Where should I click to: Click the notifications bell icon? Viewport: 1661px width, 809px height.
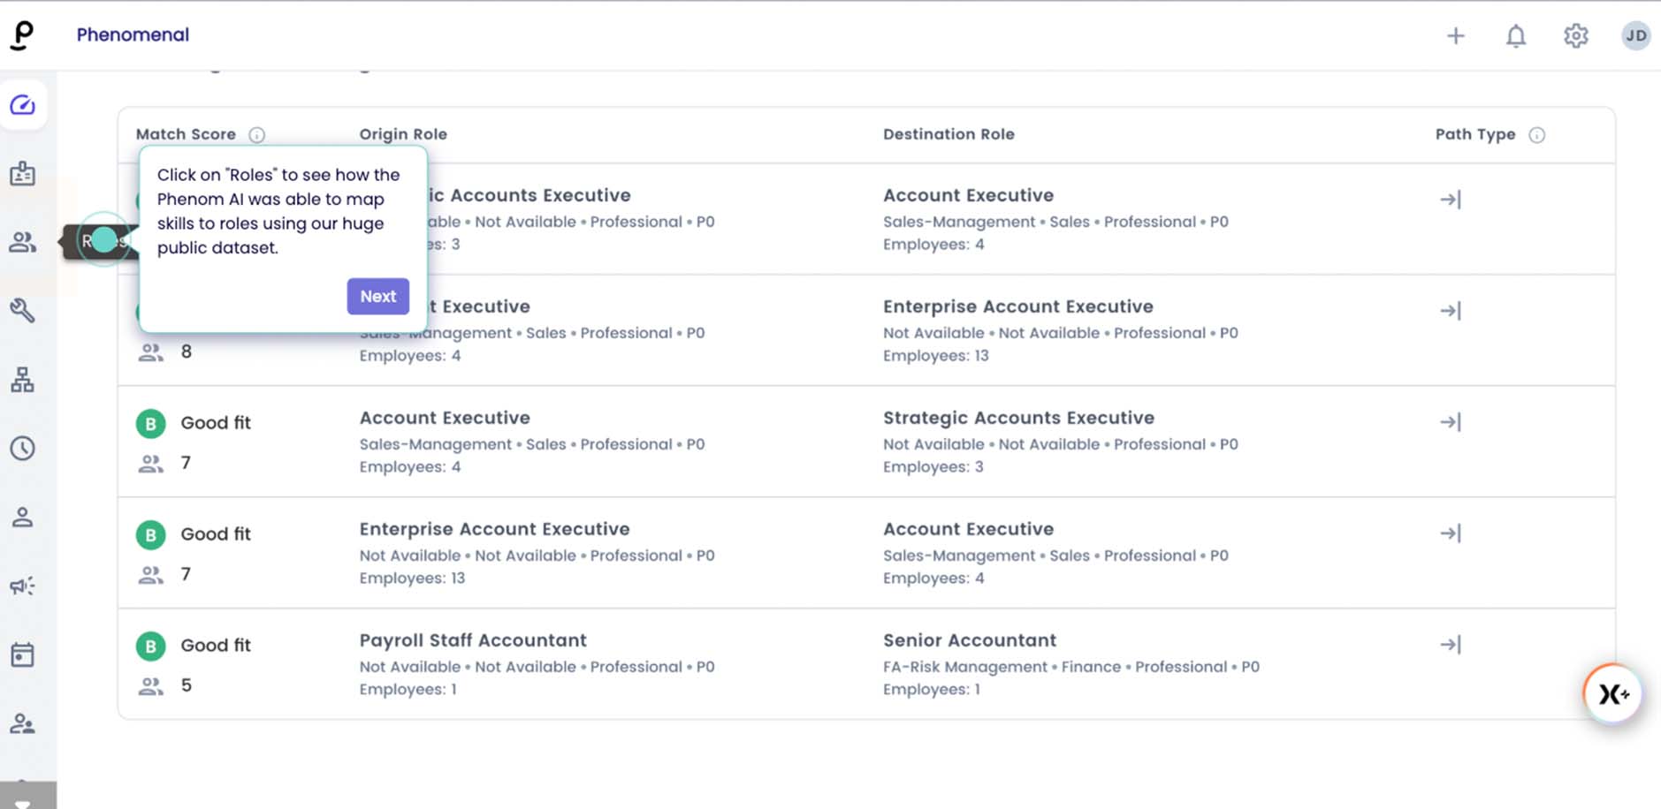pos(1516,35)
